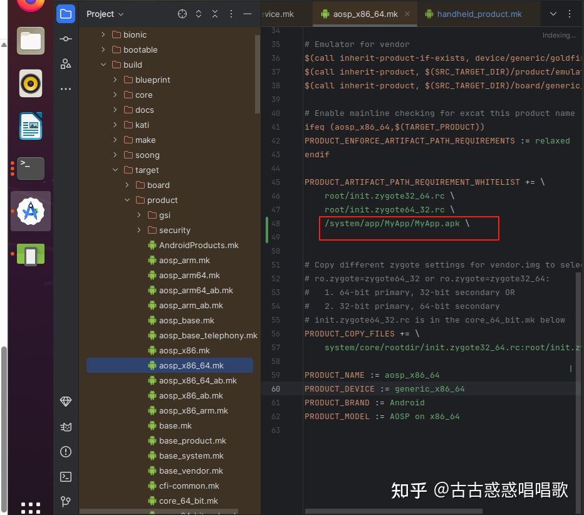Click the Indexing status text

point(559,35)
